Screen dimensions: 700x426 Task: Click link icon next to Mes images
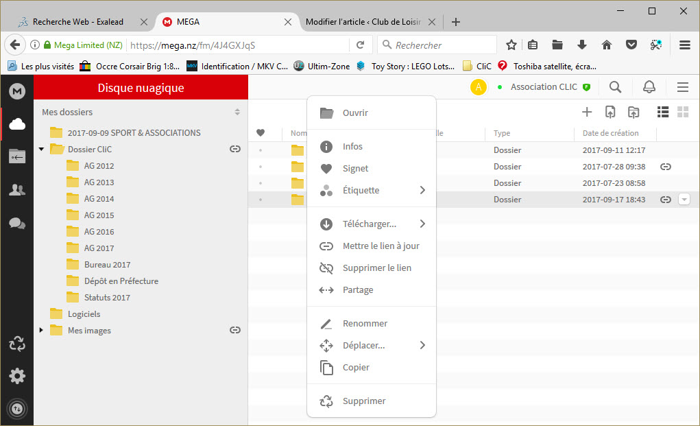235,331
